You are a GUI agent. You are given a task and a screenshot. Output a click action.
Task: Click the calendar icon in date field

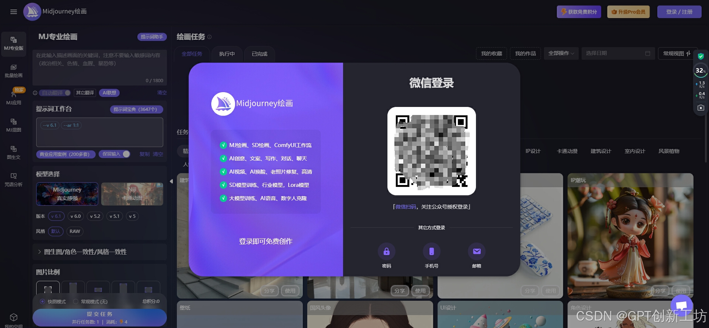point(647,53)
